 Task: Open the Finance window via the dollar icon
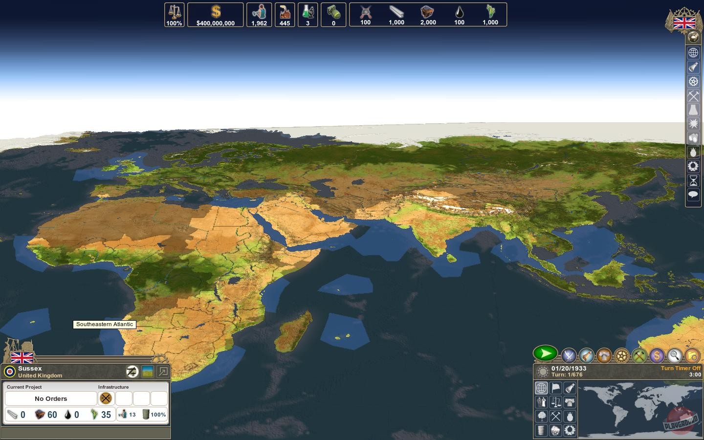[x=657, y=356]
